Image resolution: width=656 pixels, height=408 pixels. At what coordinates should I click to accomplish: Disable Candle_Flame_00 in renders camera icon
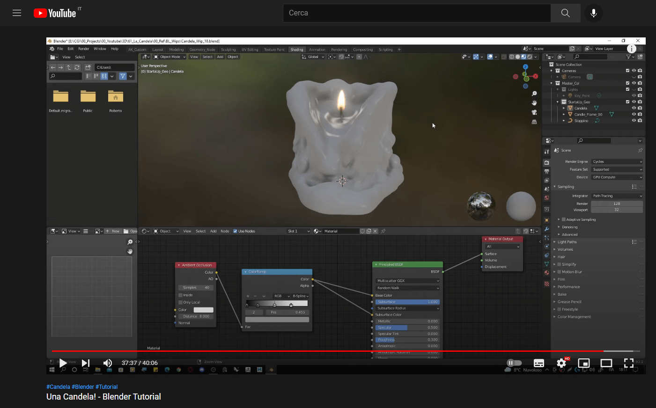(x=640, y=114)
